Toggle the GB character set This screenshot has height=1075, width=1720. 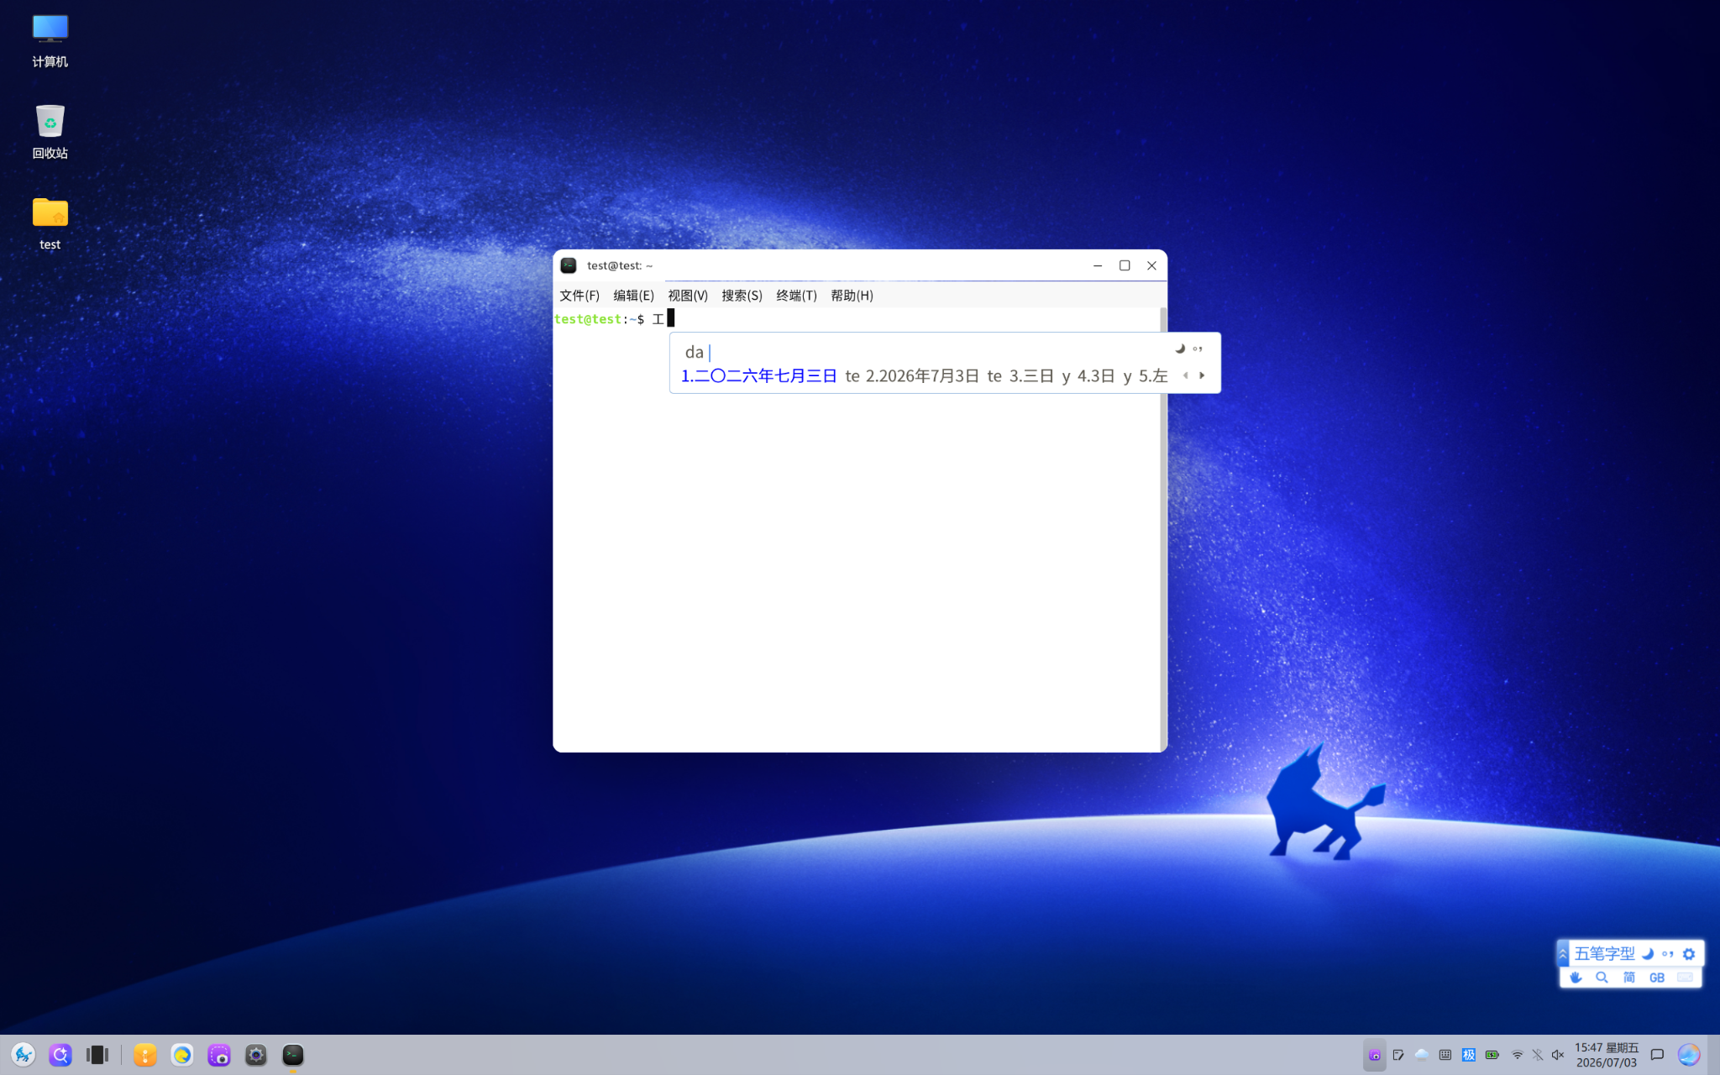pyautogui.click(x=1657, y=978)
